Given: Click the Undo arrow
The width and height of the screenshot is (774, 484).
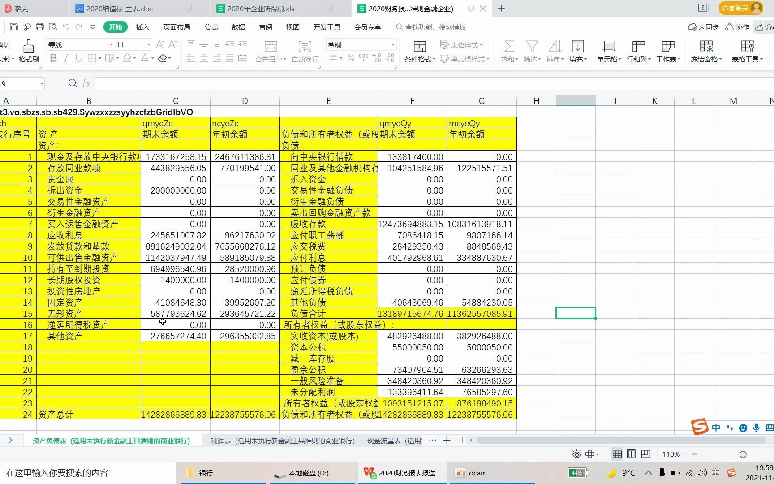Looking at the screenshot, I should coord(66,27).
